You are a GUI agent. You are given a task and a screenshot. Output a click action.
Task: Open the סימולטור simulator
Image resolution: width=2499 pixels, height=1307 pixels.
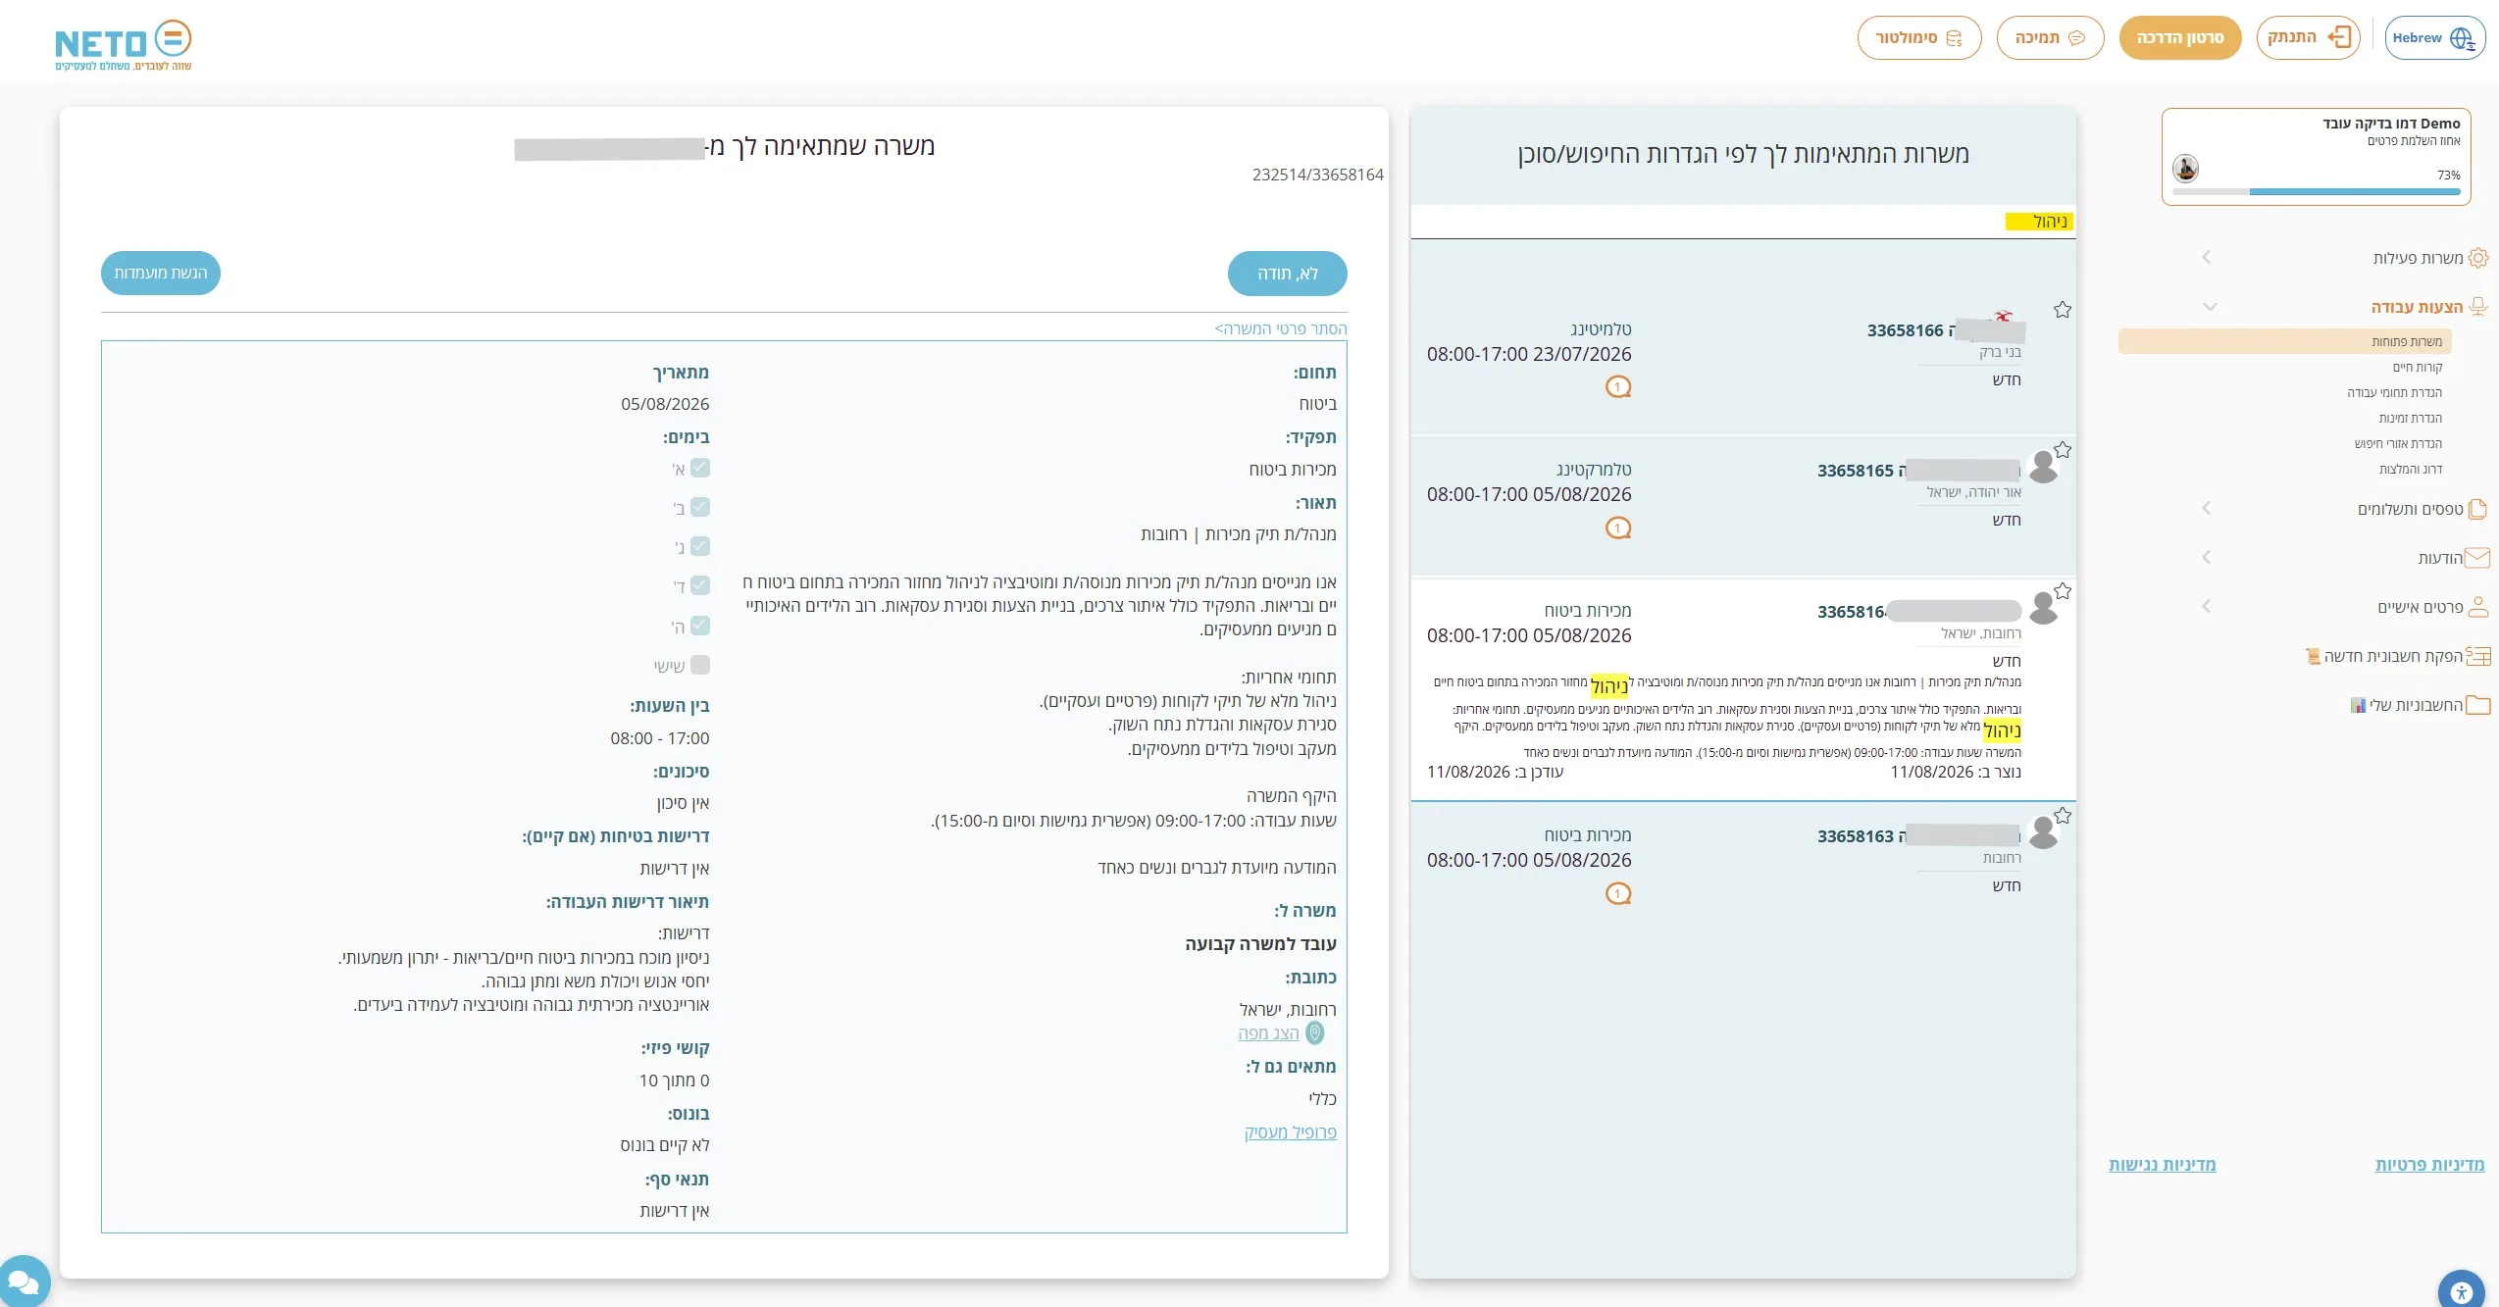click(x=1919, y=38)
